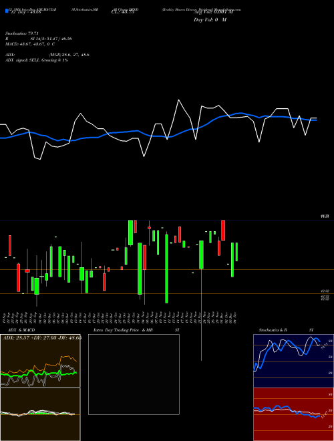Click the tall red candle at chart top right

223,230
